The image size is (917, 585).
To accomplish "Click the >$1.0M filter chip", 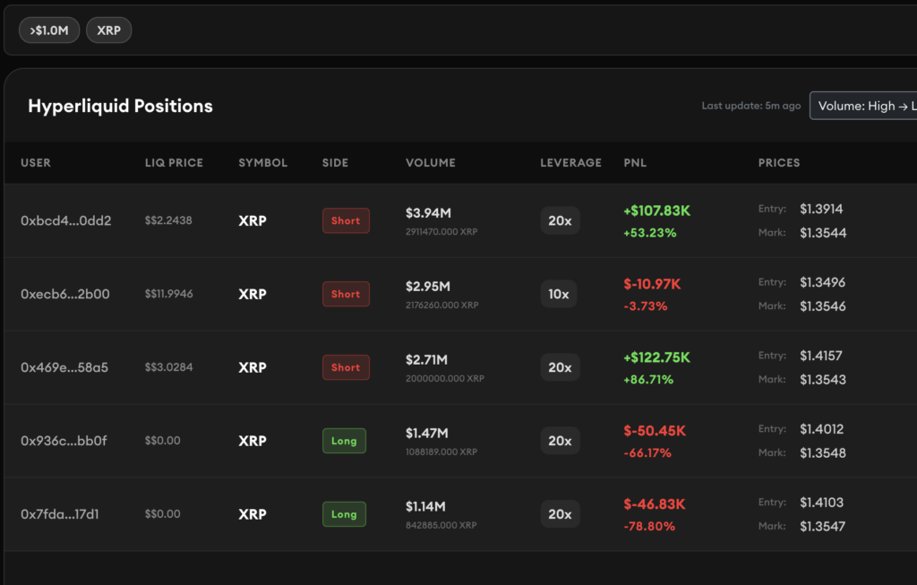I will point(49,30).
